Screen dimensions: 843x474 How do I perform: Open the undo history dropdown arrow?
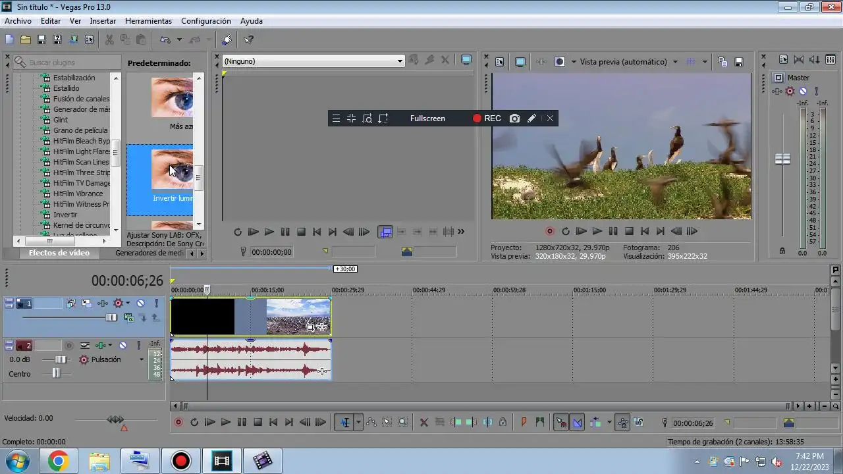pyautogui.click(x=179, y=39)
